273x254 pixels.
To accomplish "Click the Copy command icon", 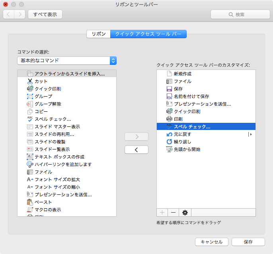I will point(30,111).
